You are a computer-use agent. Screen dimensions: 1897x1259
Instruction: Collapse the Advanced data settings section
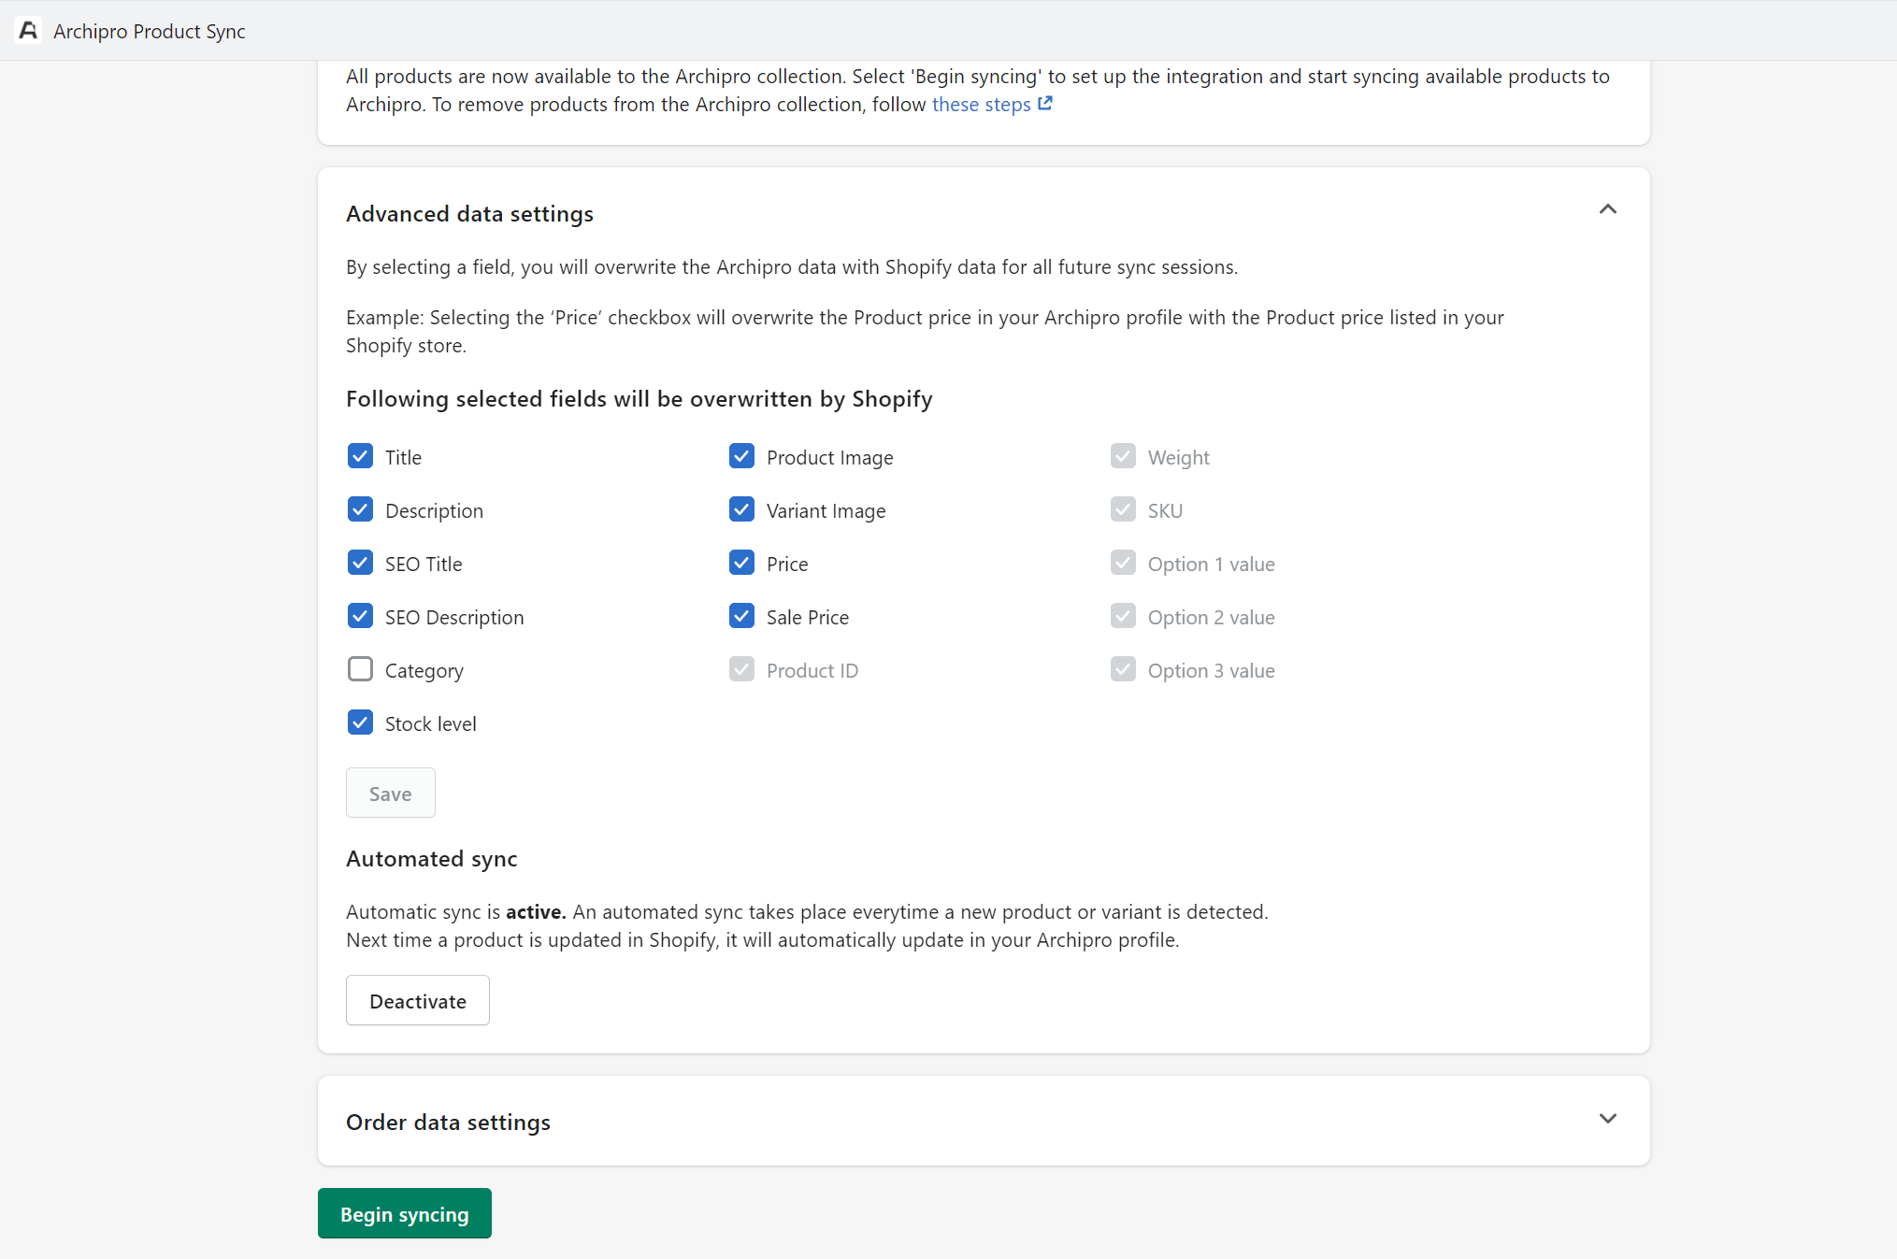pyautogui.click(x=1607, y=209)
